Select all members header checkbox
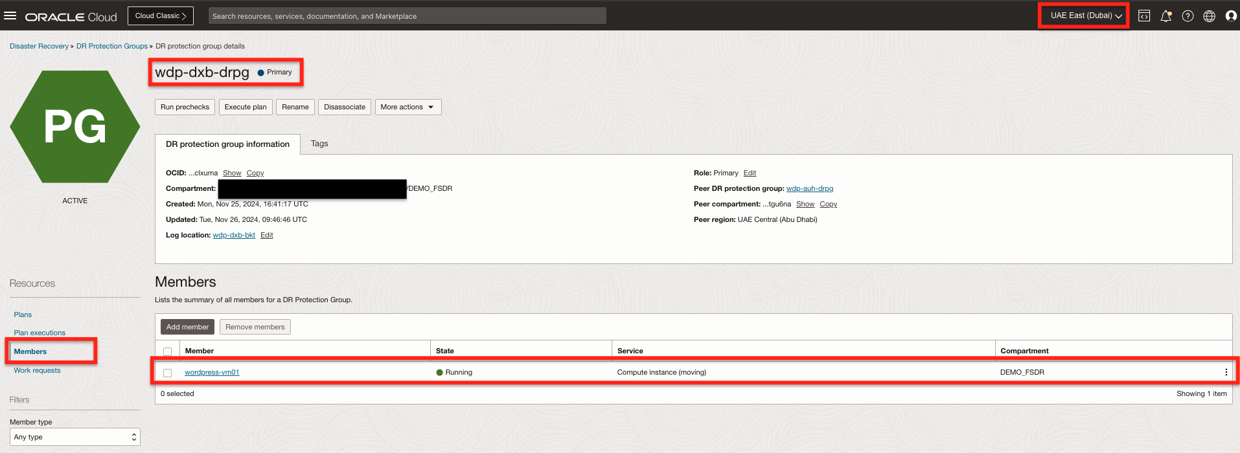This screenshot has width=1240, height=453. pos(168,351)
